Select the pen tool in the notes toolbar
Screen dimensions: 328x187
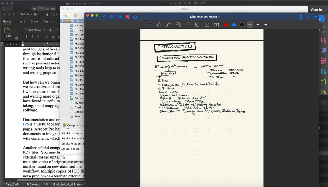[149, 25]
